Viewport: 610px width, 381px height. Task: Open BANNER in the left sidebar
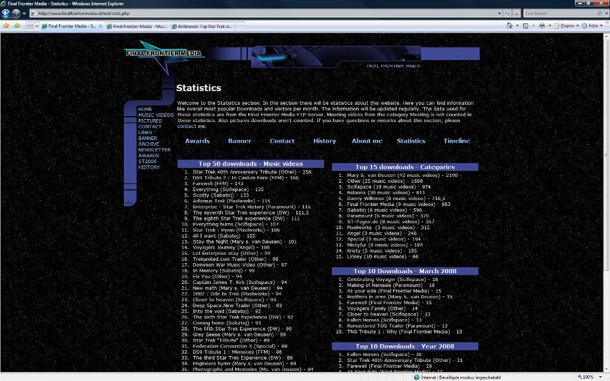coord(148,138)
